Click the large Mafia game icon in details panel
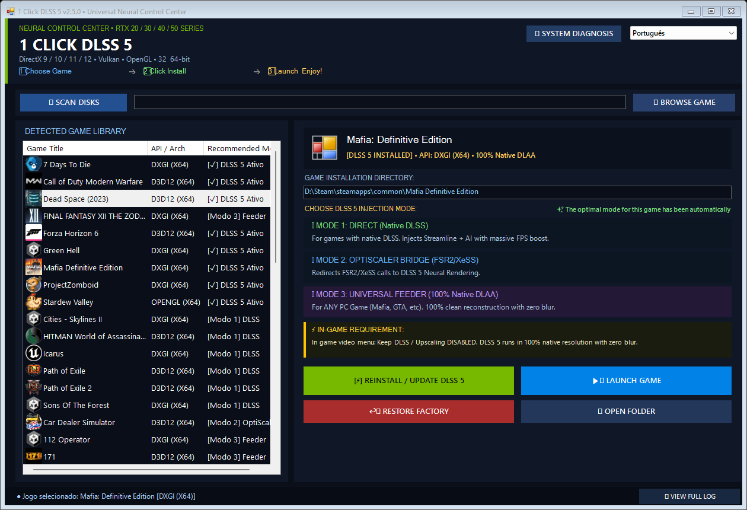 click(325, 148)
